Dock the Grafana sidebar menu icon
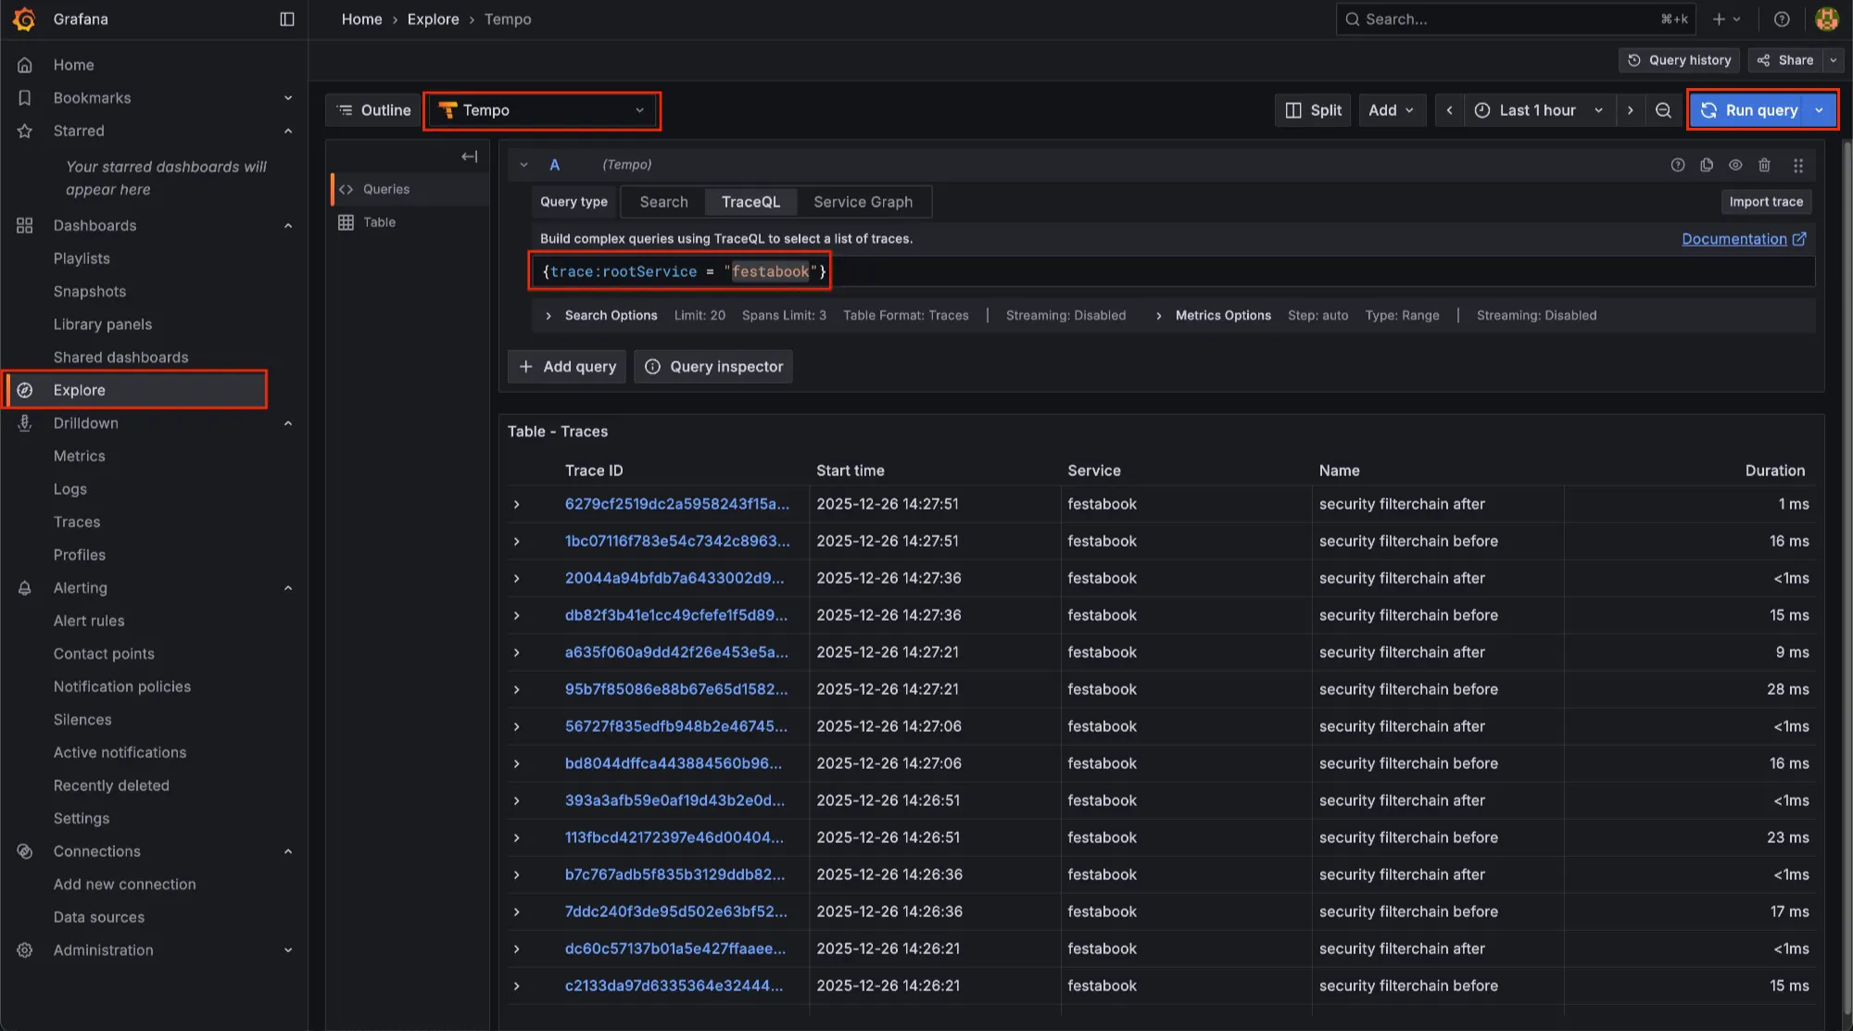Screen dimensions: 1853x1031 pyautogui.click(x=287, y=19)
